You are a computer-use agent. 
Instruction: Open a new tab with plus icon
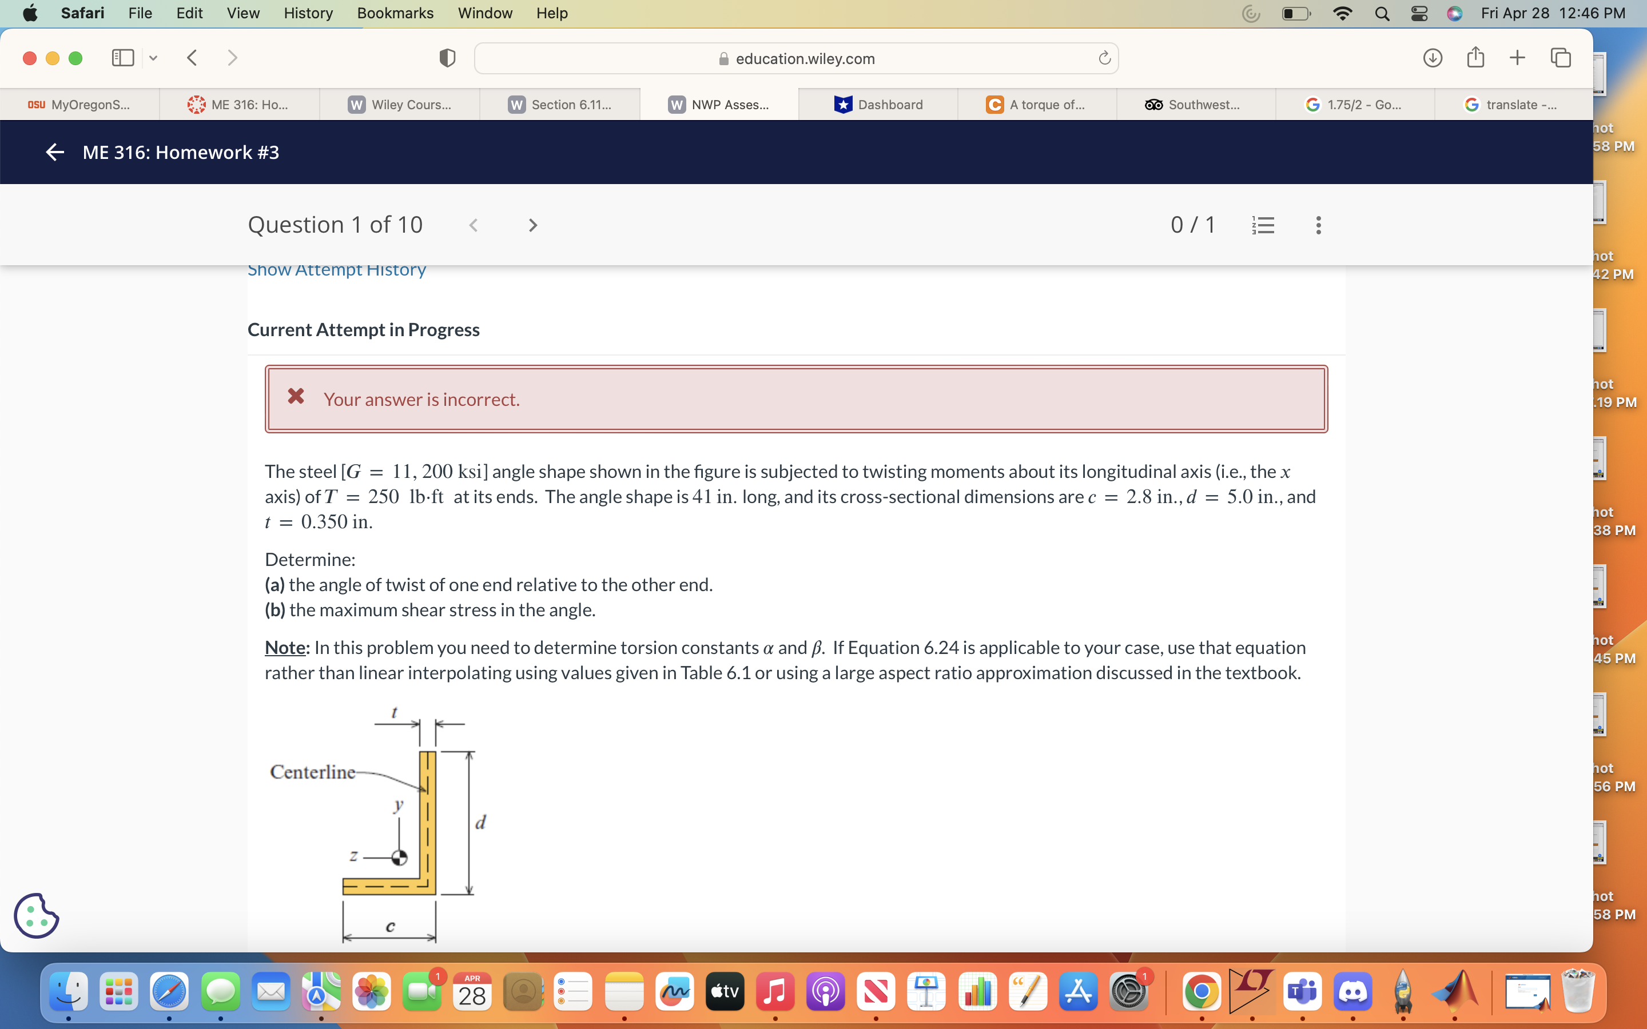[1517, 58]
